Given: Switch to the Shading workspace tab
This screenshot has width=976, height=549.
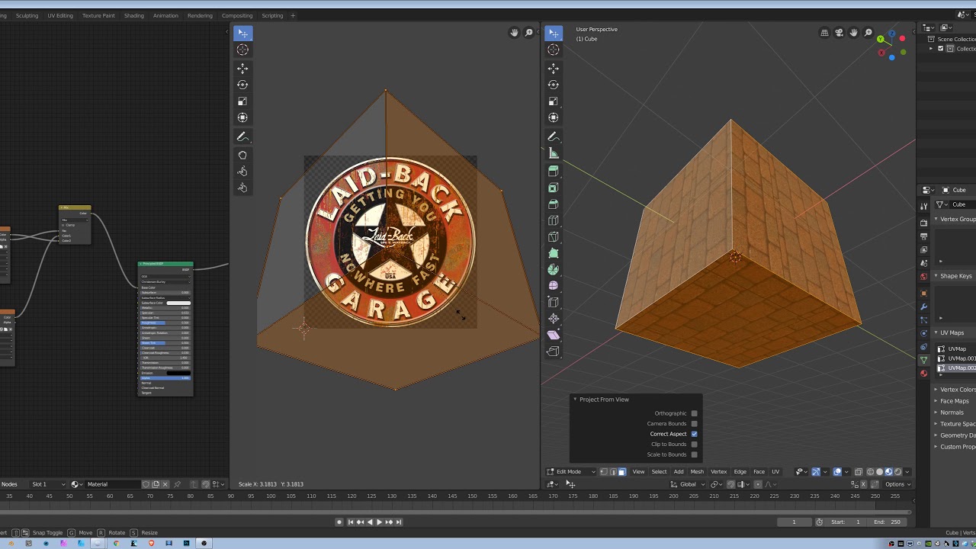Looking at the screenshot, I should click(x=134, y=15).
